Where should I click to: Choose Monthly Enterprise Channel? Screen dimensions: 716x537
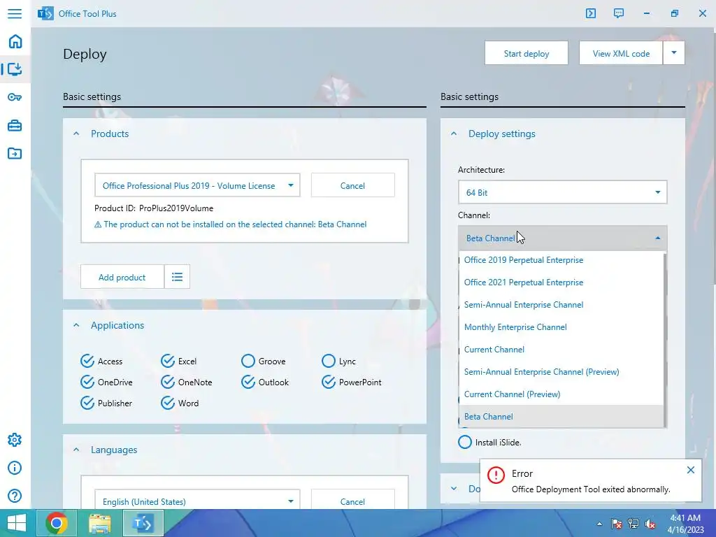click(561, 327)
